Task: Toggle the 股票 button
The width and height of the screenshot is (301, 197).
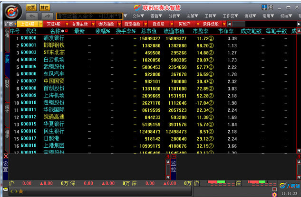Action: 31,8
